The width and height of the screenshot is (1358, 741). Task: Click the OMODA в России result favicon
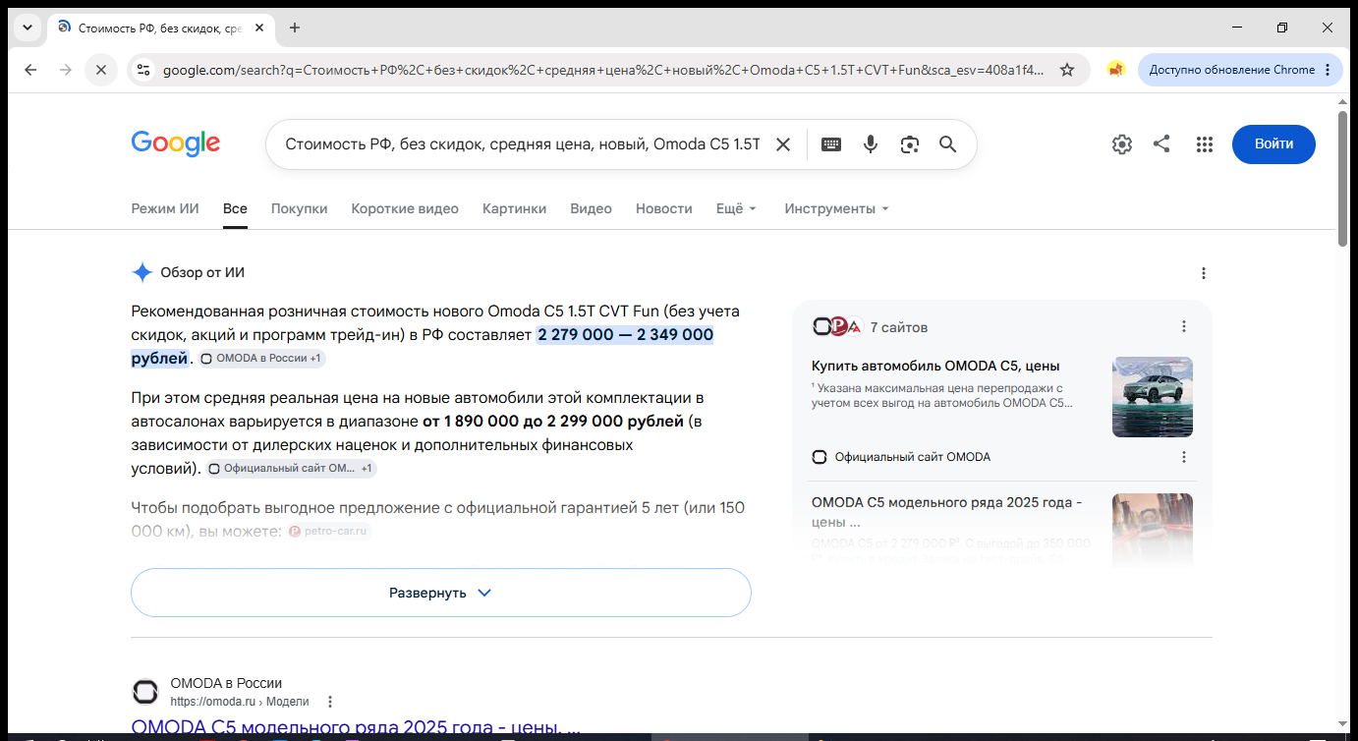pos(144,692)
